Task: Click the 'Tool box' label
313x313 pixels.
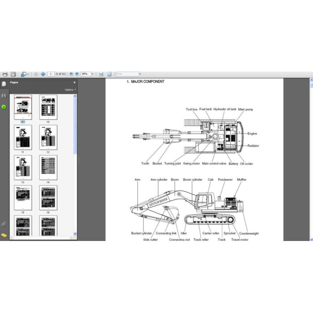Action: click(192, 110)
